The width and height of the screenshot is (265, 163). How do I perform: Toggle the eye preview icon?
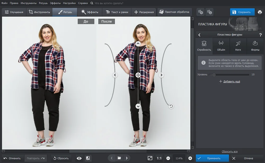click(79, 158)
